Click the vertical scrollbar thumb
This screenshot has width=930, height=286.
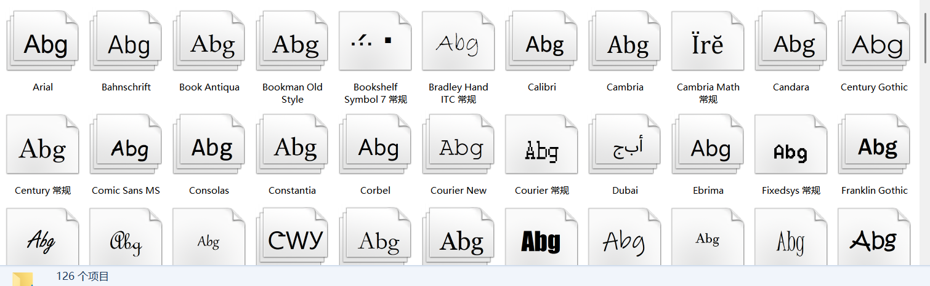pyautogui.click(x=926, y=37)
